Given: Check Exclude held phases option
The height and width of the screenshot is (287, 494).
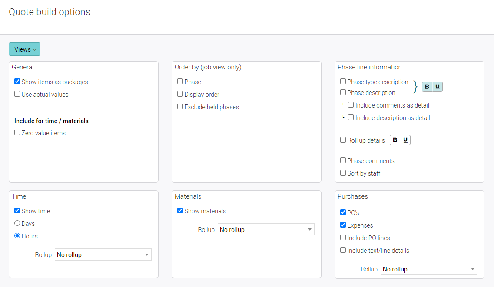Looking at the screenshot, I should pos(180,107).
